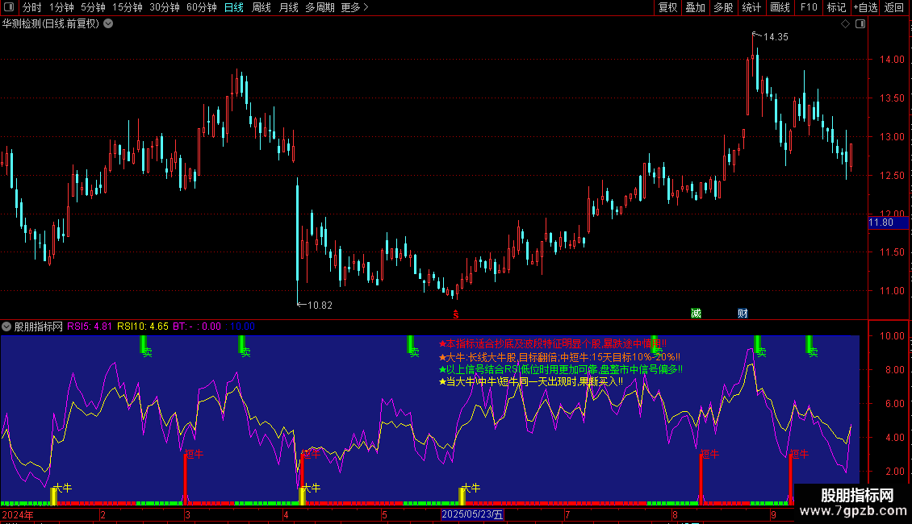Open dropdown beside 华测检测 title
Viewport: 912px width, 524px height.
coord(108,24)
